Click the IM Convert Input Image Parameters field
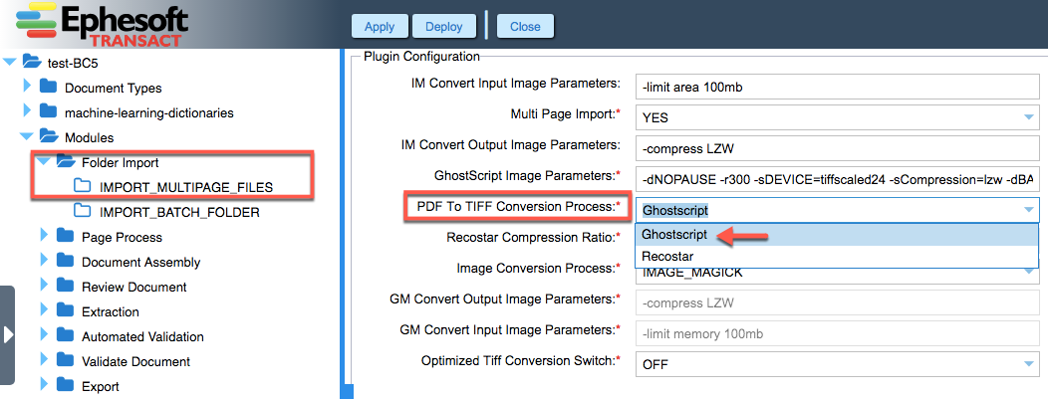 pos(837,87)
